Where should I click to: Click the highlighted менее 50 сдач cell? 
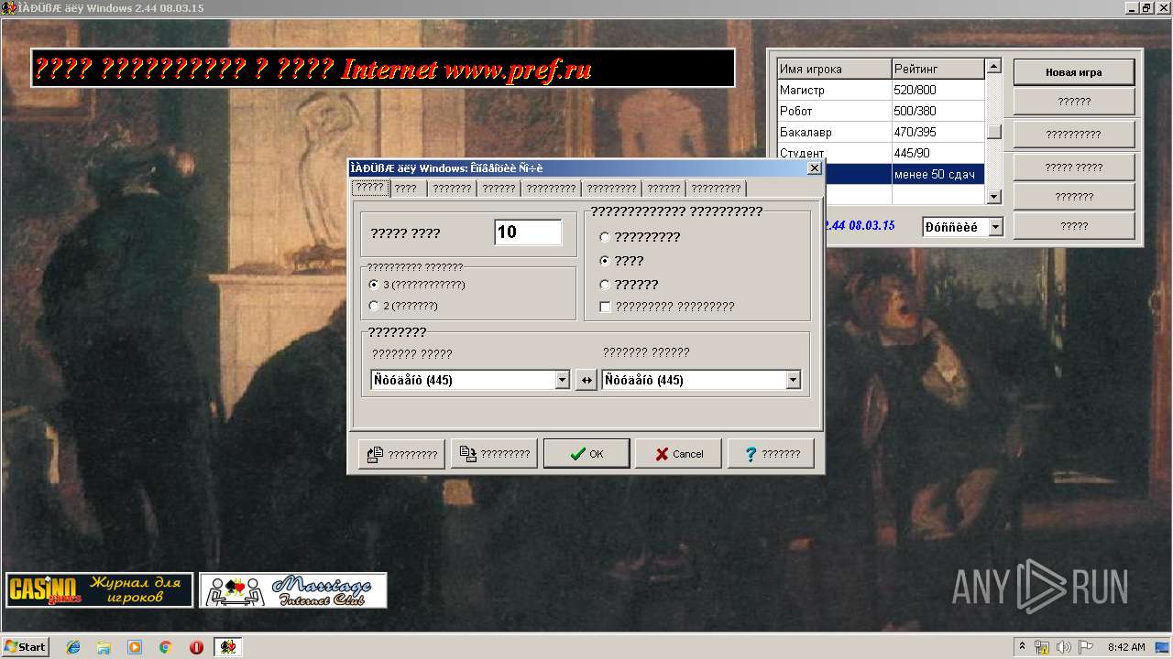pos(938,174)
